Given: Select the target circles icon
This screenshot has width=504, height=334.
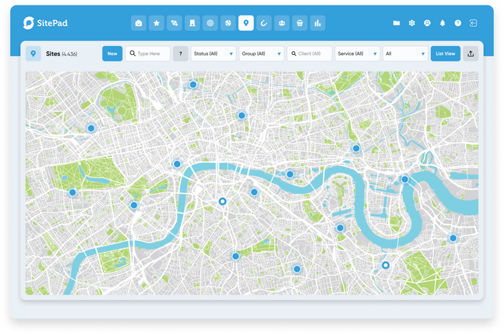Looking at the screenshot, I should pyautogui.click(x=210, y=23).
